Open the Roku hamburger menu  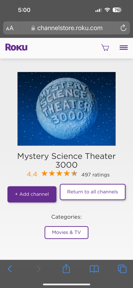(x=124, y=47)
